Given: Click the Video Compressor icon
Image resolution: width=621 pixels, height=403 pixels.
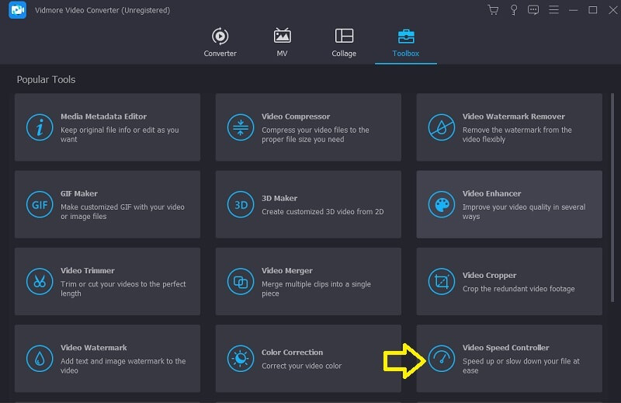Looking at the screenshot, I should click(x=240, y=127).
